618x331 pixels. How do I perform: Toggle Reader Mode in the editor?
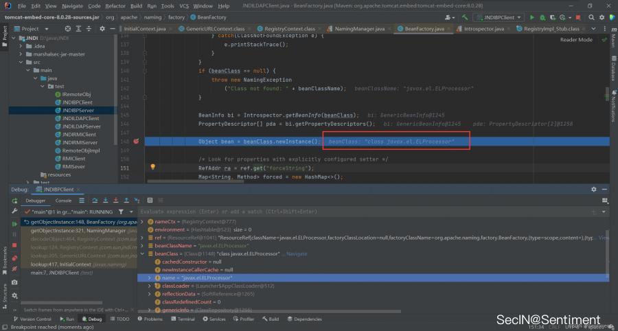[x=575, y=40]
